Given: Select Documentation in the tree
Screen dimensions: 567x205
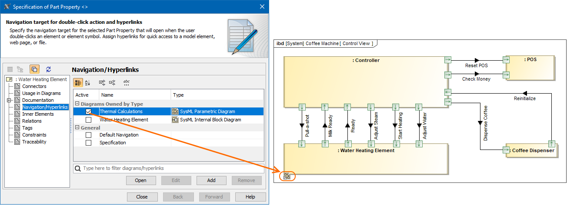Looking at the screenshot, I should tap(38, 100).
